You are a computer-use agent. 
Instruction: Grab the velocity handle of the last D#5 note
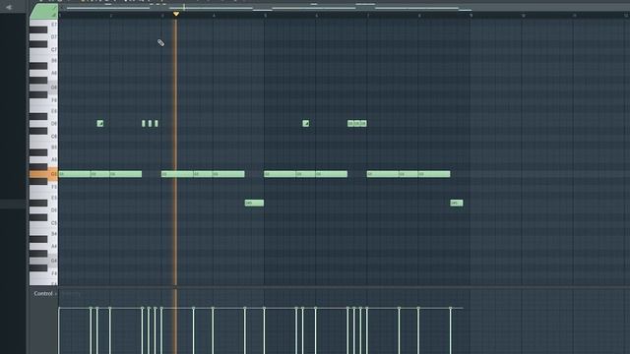[451, 308]
